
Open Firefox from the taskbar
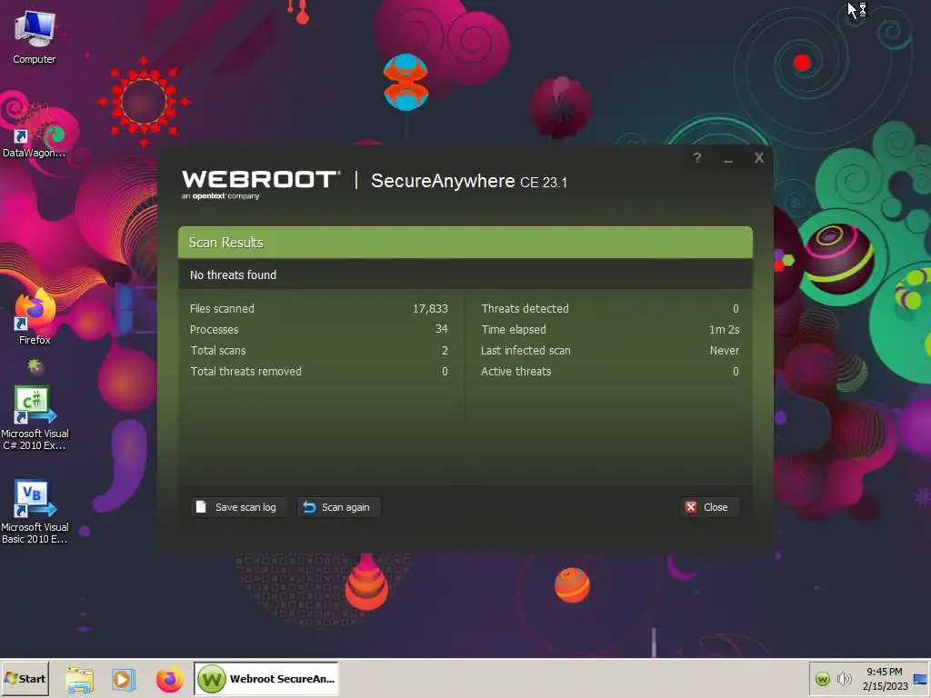[169, 679]
